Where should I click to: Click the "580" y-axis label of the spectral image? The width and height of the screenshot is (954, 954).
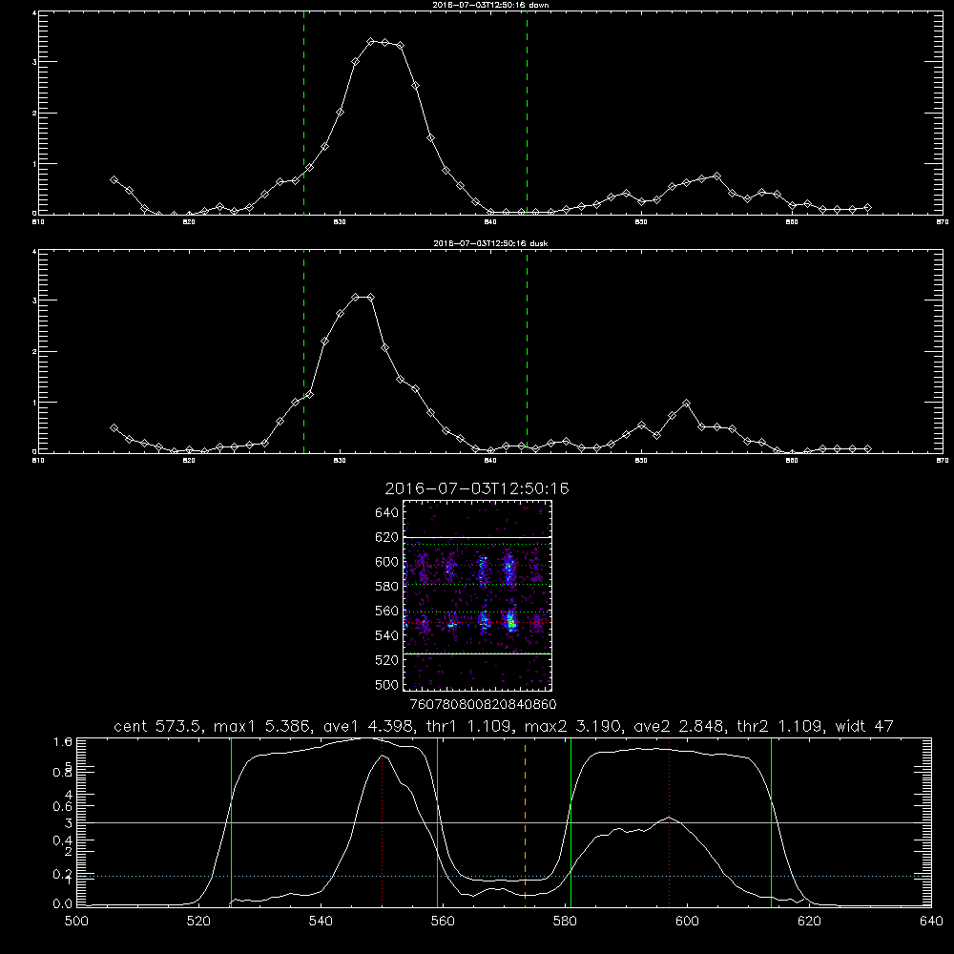point(387,587)
